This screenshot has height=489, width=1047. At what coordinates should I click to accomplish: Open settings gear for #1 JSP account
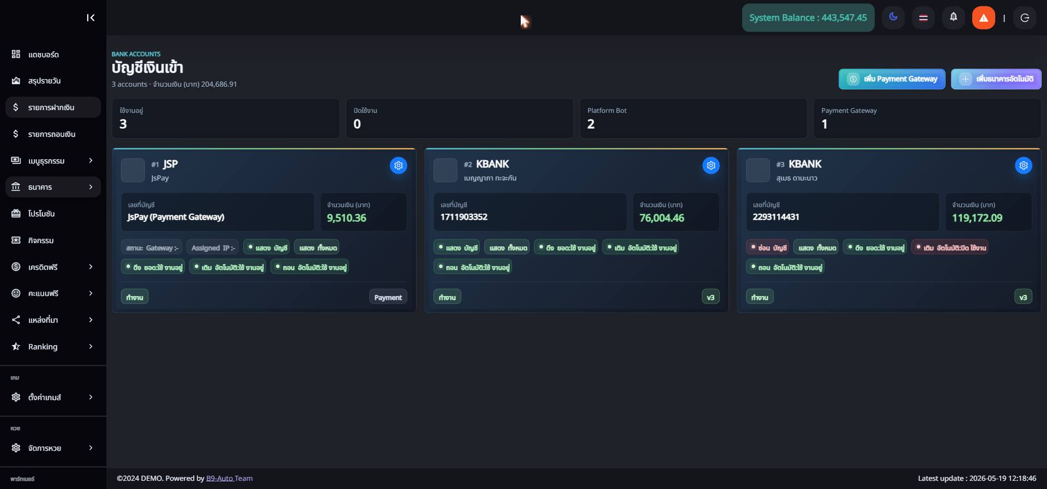pyautogui.click(x=399, y=165)
